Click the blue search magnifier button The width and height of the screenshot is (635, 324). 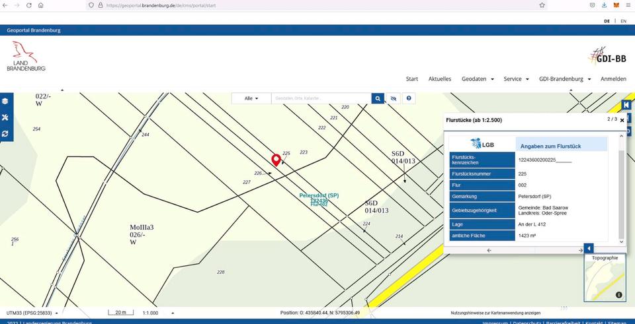[x=378, y=98]
